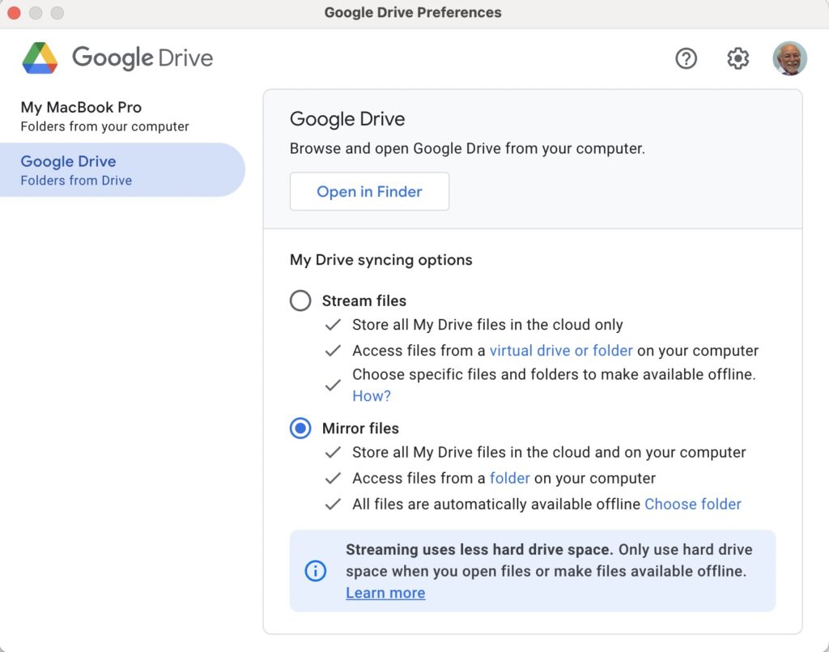Click the Google Drive Preferences title bar

coord(413,13)
